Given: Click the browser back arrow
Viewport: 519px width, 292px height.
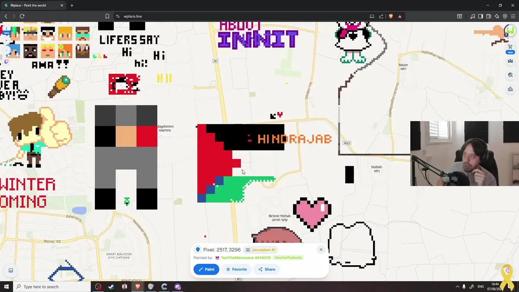Looking at the screenshot, I should pyautogui.click(x=6, y=16).
